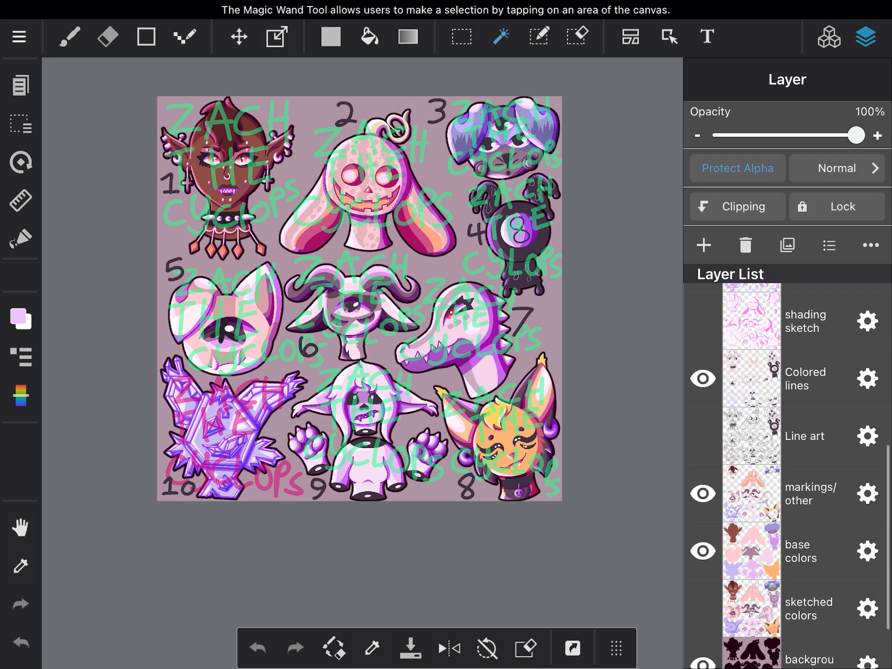
Task: Open the rainbow color palette icon
Action: pos(20,395)
